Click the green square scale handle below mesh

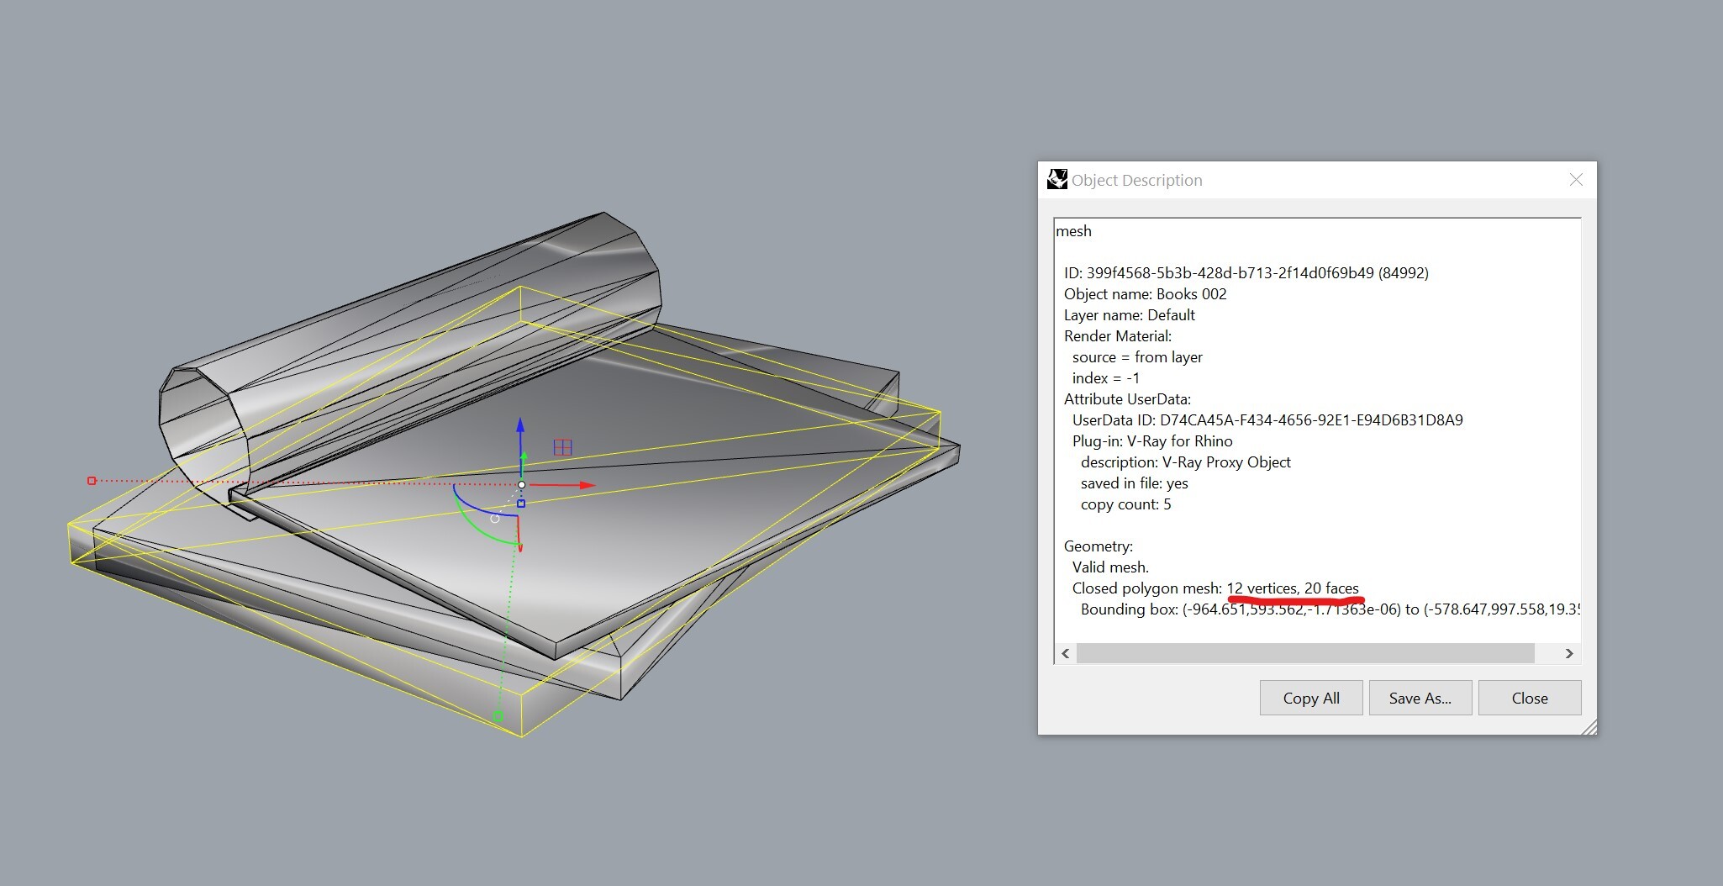[498, 716]
